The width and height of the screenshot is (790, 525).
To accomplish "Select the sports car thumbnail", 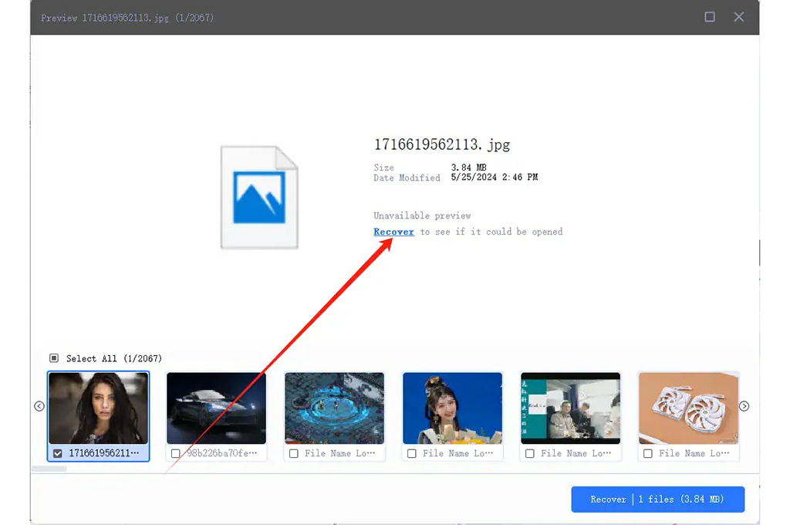I will point(216,408).
